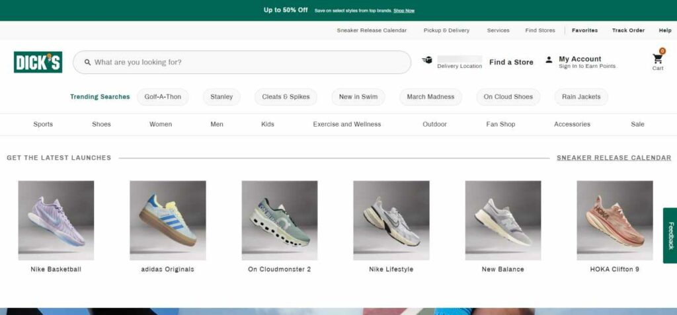Click the magnifying glass search icon
Screen dimensions: 677x315
(x=88, y=62)
